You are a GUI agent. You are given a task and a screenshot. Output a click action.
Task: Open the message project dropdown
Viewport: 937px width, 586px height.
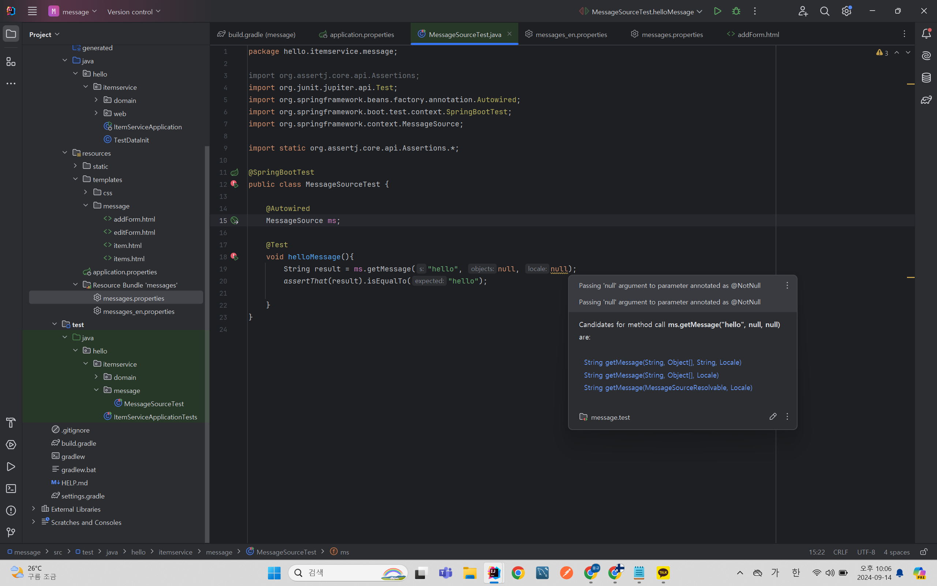[x=73, y=12]
